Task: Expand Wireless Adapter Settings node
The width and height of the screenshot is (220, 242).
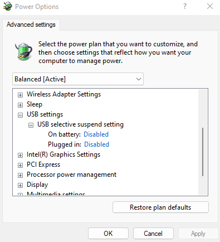Action: [20, 95]
